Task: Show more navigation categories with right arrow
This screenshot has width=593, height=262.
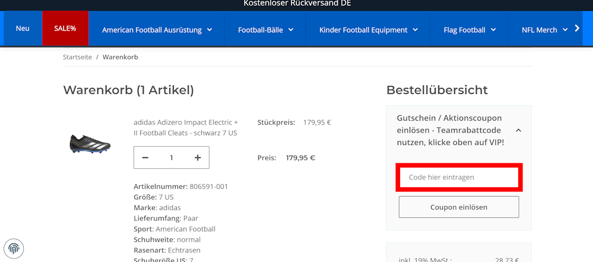Action: tap(577, 28)
